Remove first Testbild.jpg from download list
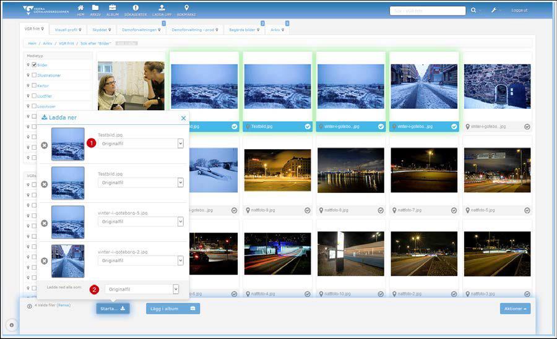This screenshot has height=339, width=557. pos(44,145)
